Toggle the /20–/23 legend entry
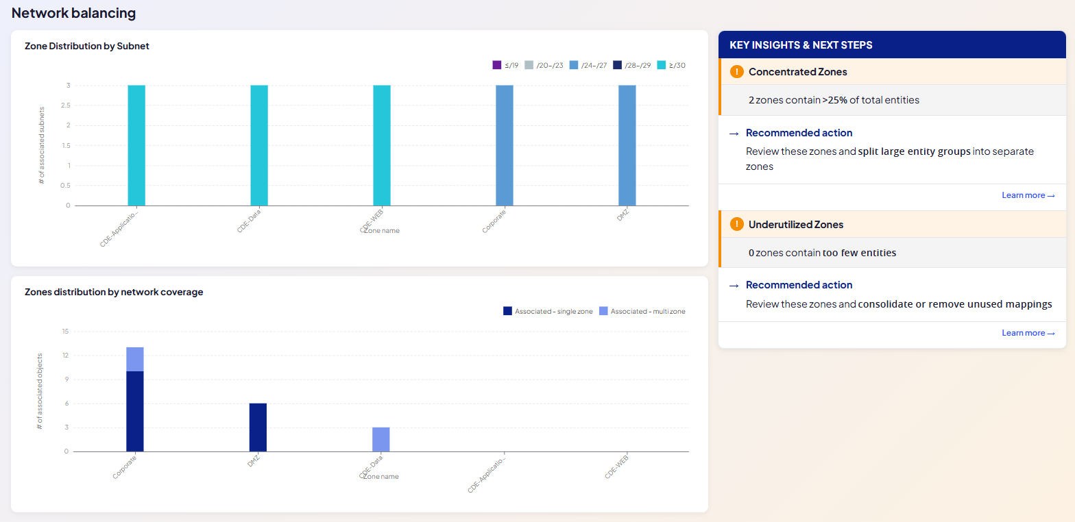1075x522 pixels. (x=544, y=65)
